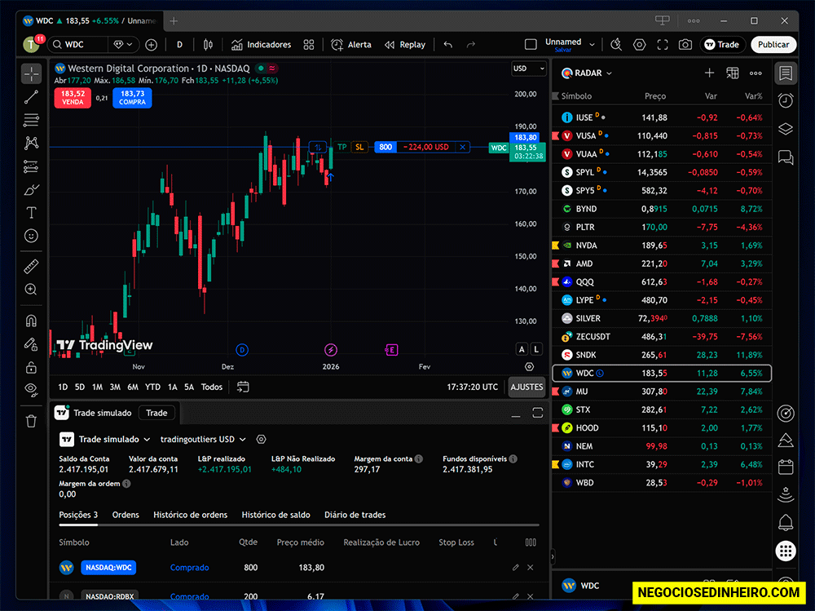Set the Todos date range
The width and height of the screenshot is (815, 611).
pyautogui.click(x=212, y=387)
